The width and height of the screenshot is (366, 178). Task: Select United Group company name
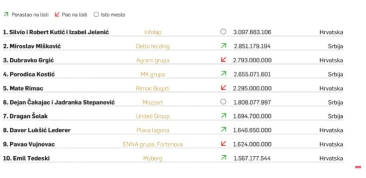click(x=153, y=116)
